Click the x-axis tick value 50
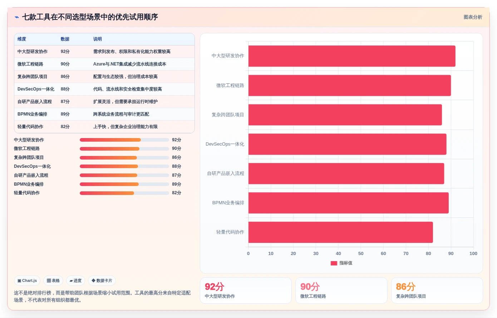 click(x=361, y=254)
